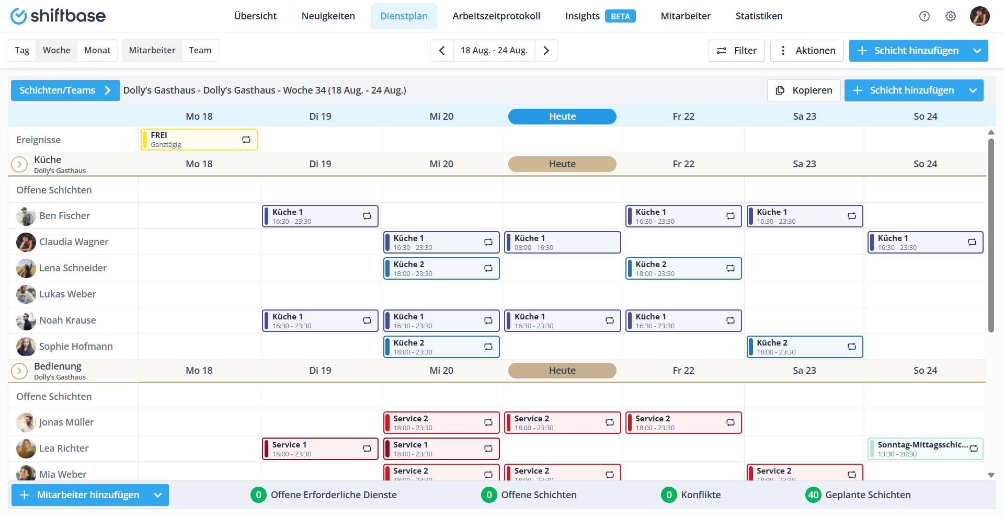Image resolution: width=1004 pixels, height=517 pixels.
Task: Expand the Schichten/Teams panel
Action: (x=65, y=90)
